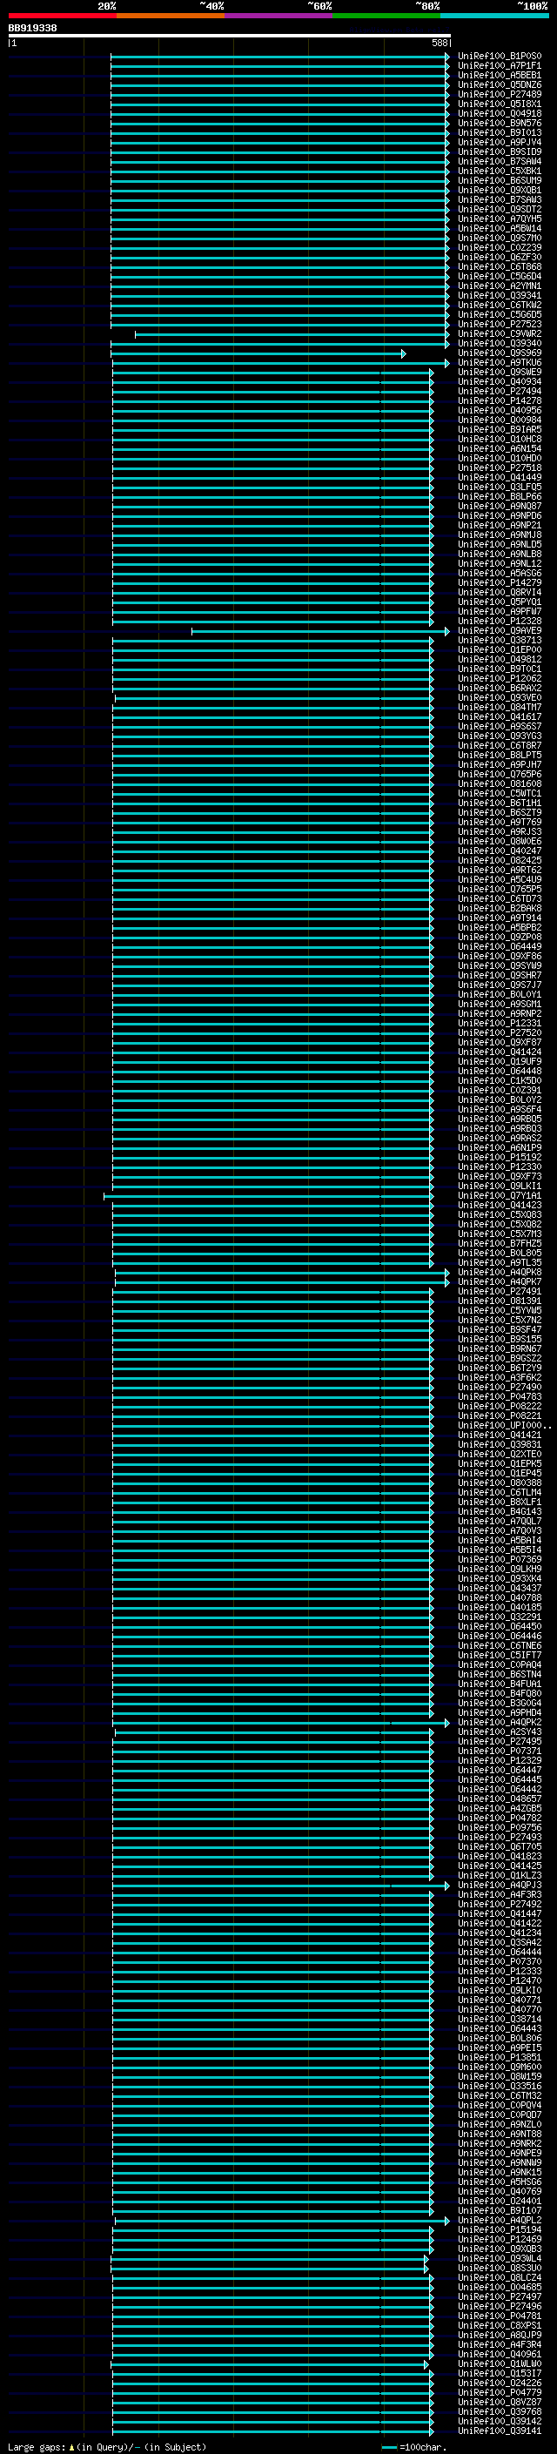The width and height of the screenshot is (557, 2454).
Task: Select the UniRef100_A7QYH5 label
Action: click(x=499, y=219)
